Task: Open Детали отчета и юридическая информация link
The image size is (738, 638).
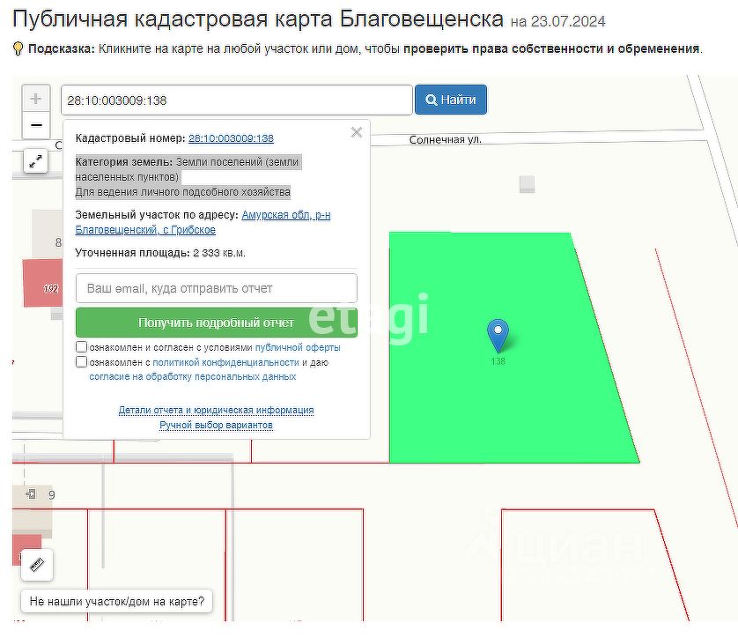Action: (216, 410)
